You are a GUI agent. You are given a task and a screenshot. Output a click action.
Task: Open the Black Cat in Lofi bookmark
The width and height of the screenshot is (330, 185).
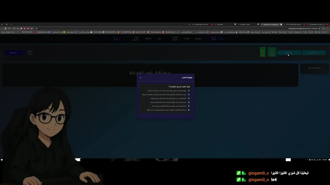click(x=142, y=32)
